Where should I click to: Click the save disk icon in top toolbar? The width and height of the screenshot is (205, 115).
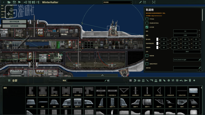click(x=14, y=2)
